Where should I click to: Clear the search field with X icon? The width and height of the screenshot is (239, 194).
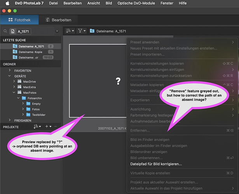click(x=57, y=31)
